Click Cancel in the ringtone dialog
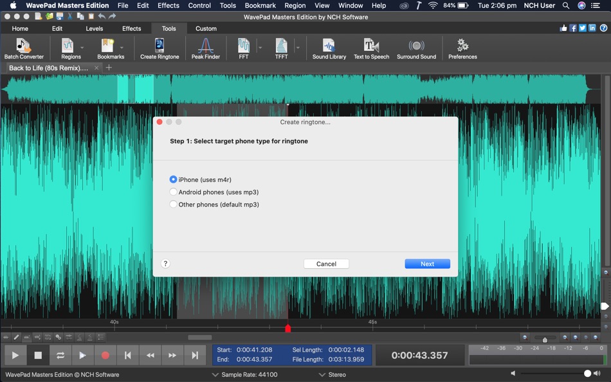Image resolution: width=611 pixels, height=382 pixels. pyautogui.click(x=326, y=264)
